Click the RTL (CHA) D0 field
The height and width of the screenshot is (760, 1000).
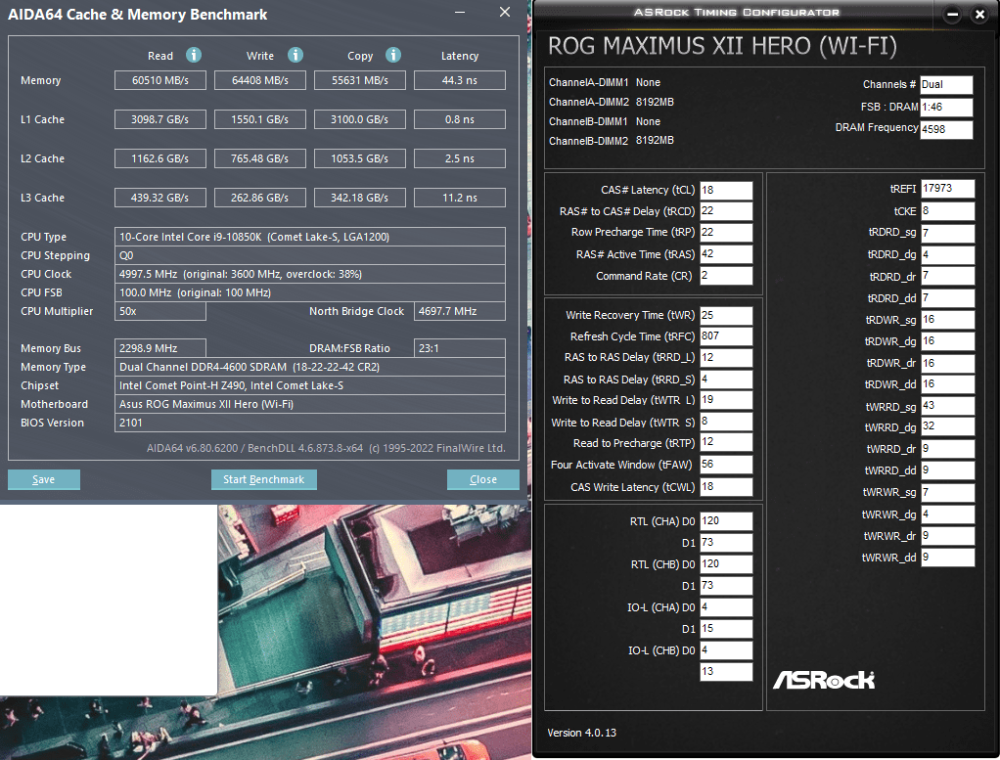point(726,521)
